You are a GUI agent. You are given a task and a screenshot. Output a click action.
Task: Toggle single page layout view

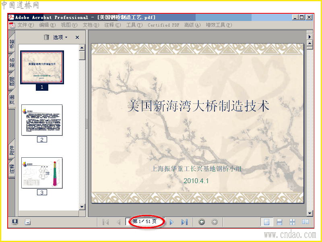click(266, 222)
